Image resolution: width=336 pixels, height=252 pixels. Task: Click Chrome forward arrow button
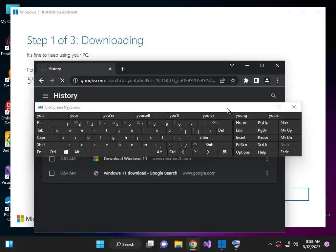[52, 81]
